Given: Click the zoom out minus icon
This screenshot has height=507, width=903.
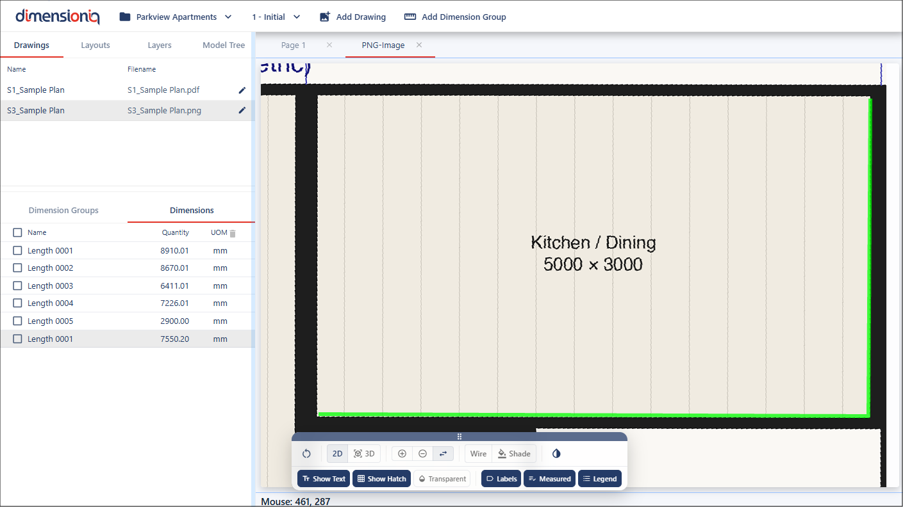Looking at the screenshot, I should point(422,454).
